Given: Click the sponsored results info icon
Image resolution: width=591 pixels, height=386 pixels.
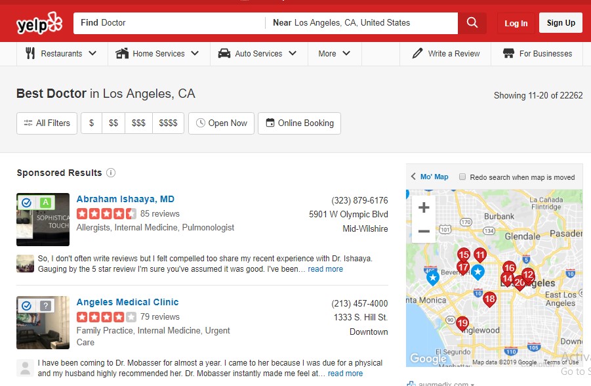Looking at the screenshot, I should [111, 173].
